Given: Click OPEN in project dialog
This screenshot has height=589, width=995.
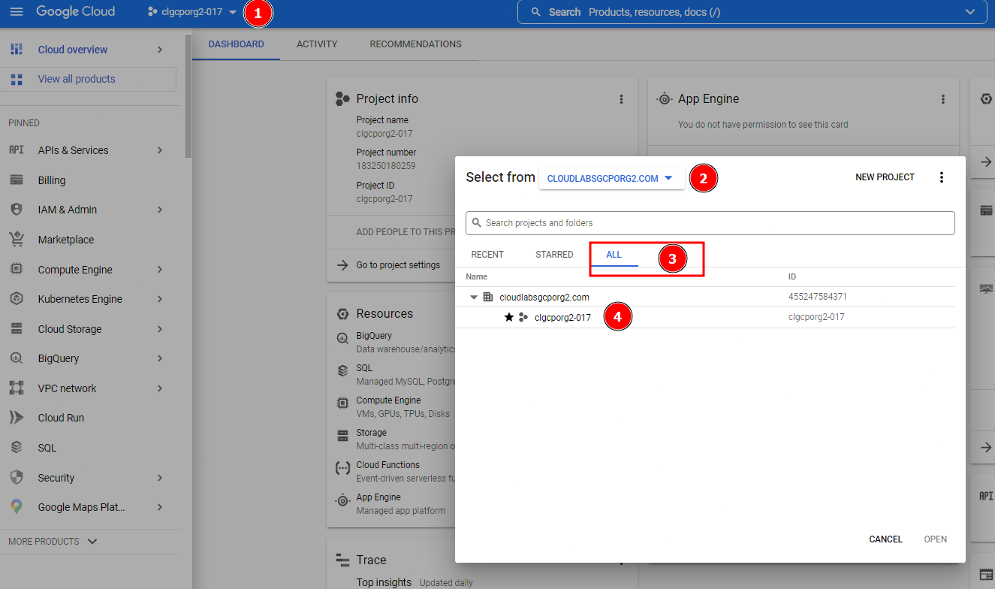Looking at the screenshot, I should point(936,539).
